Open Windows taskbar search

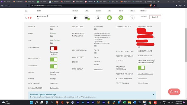click(37, 102)
